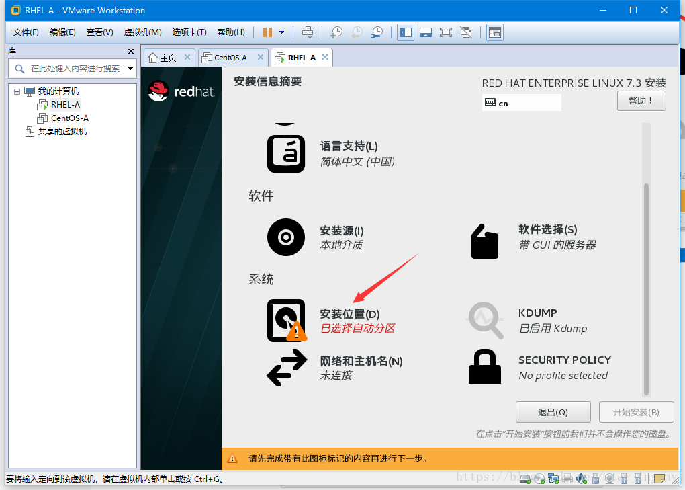Toggle the thumbnail bar view button
685x490 pixels.
point(426,32)
